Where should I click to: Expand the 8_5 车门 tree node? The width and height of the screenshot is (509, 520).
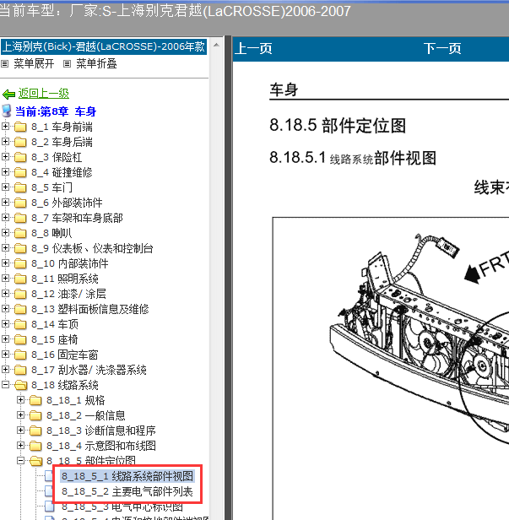pos(5,187)
